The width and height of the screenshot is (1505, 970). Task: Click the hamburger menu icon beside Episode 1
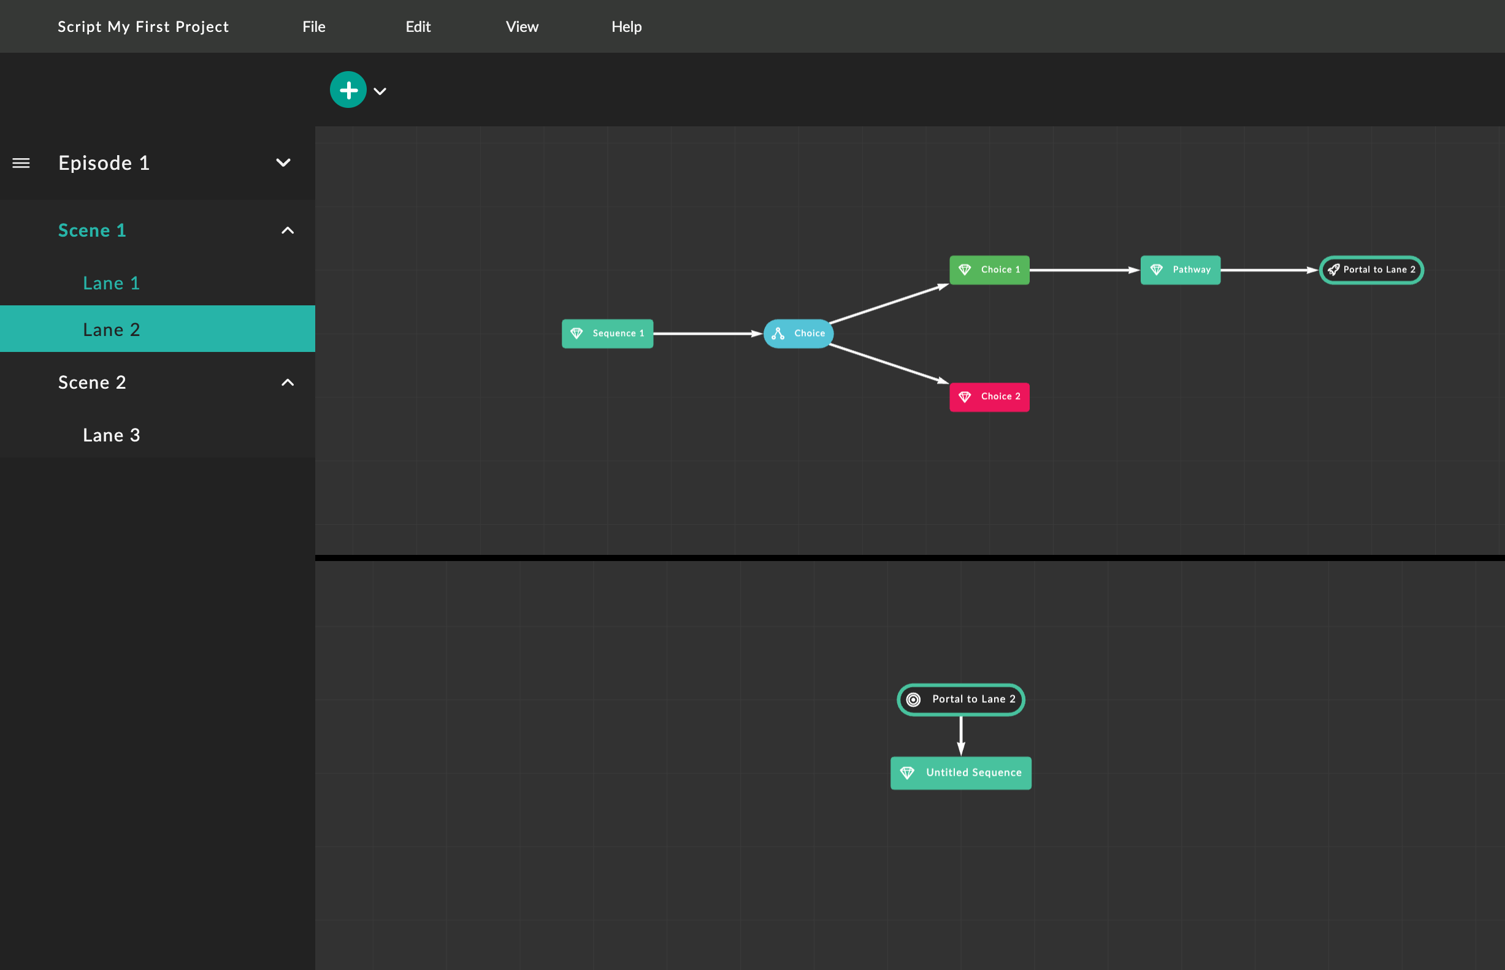pos(21,163)
